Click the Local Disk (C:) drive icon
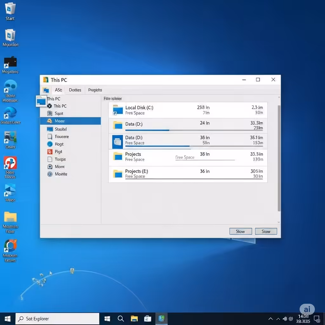 [117, 110]
